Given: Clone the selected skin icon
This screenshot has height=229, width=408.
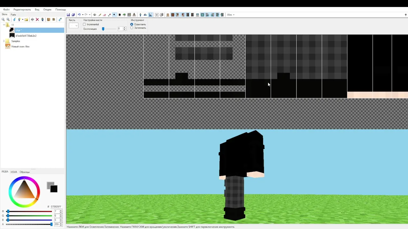Looking at the screenshot, I should tap(42, 20).
